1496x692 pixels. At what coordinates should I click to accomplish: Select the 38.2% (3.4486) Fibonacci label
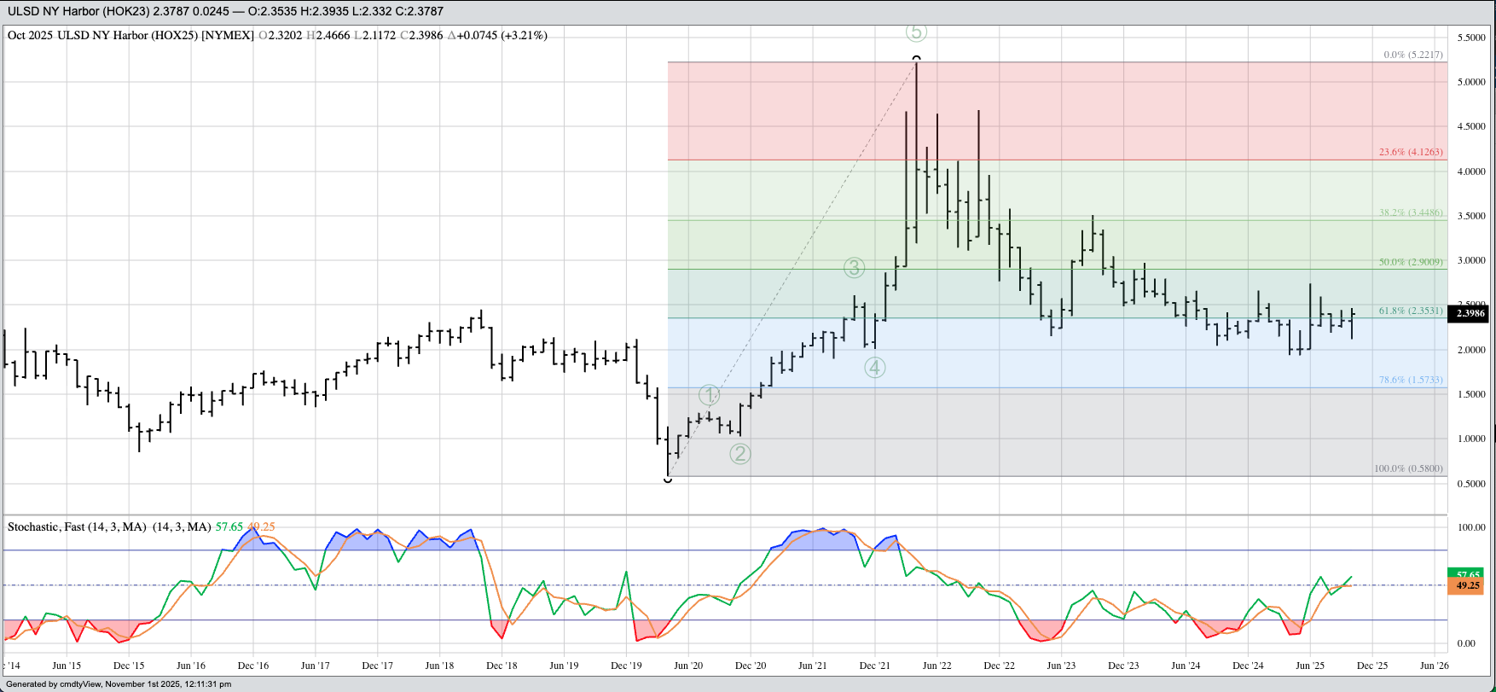coord(1411,212)
